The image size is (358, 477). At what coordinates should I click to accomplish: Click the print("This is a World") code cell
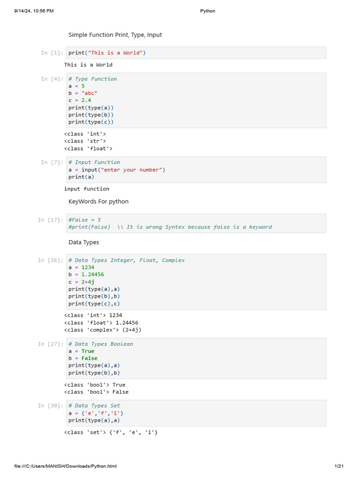click(x=196, y=53)
